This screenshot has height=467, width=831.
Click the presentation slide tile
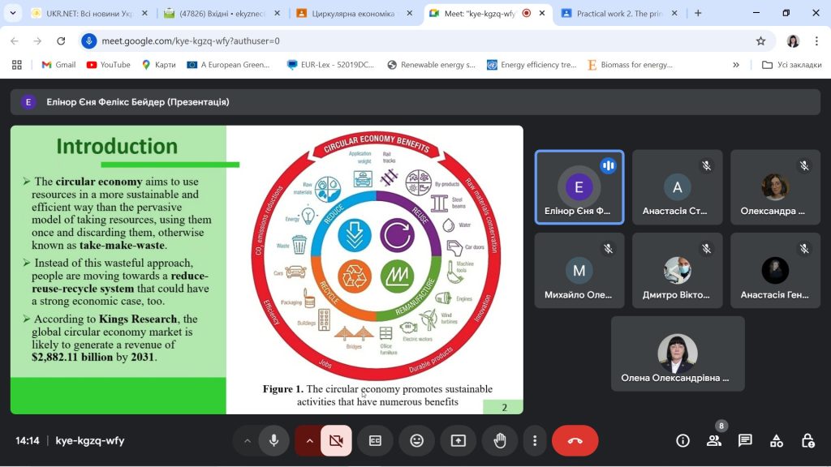pyautogui.click(x=266, y=269)
